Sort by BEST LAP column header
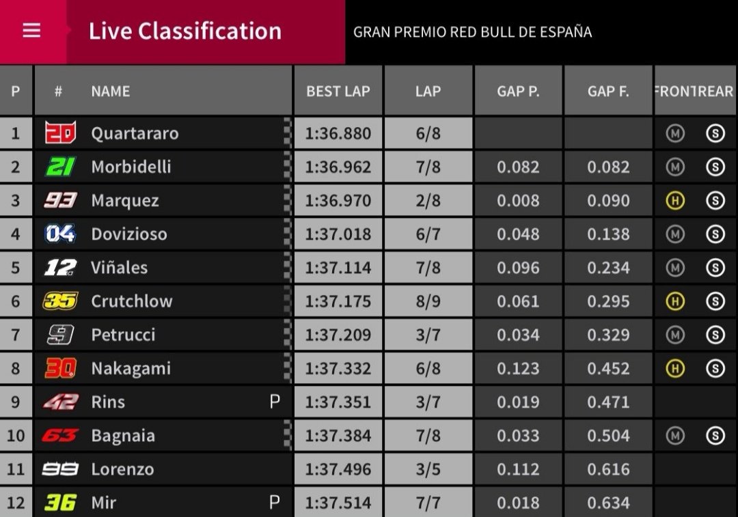This screenshot has height=517, width=738. click(338, 91)
